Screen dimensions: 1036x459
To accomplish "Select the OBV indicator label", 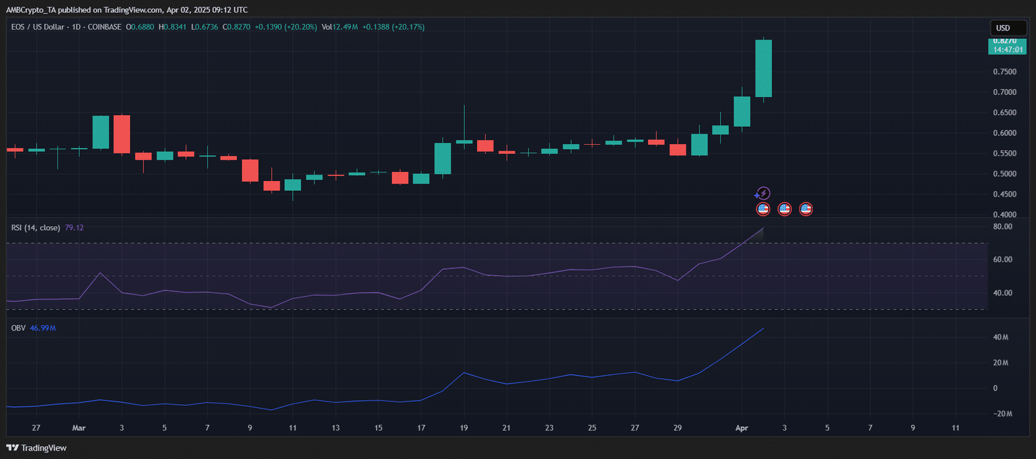I will pyautogui.click(x=18, y=328).
